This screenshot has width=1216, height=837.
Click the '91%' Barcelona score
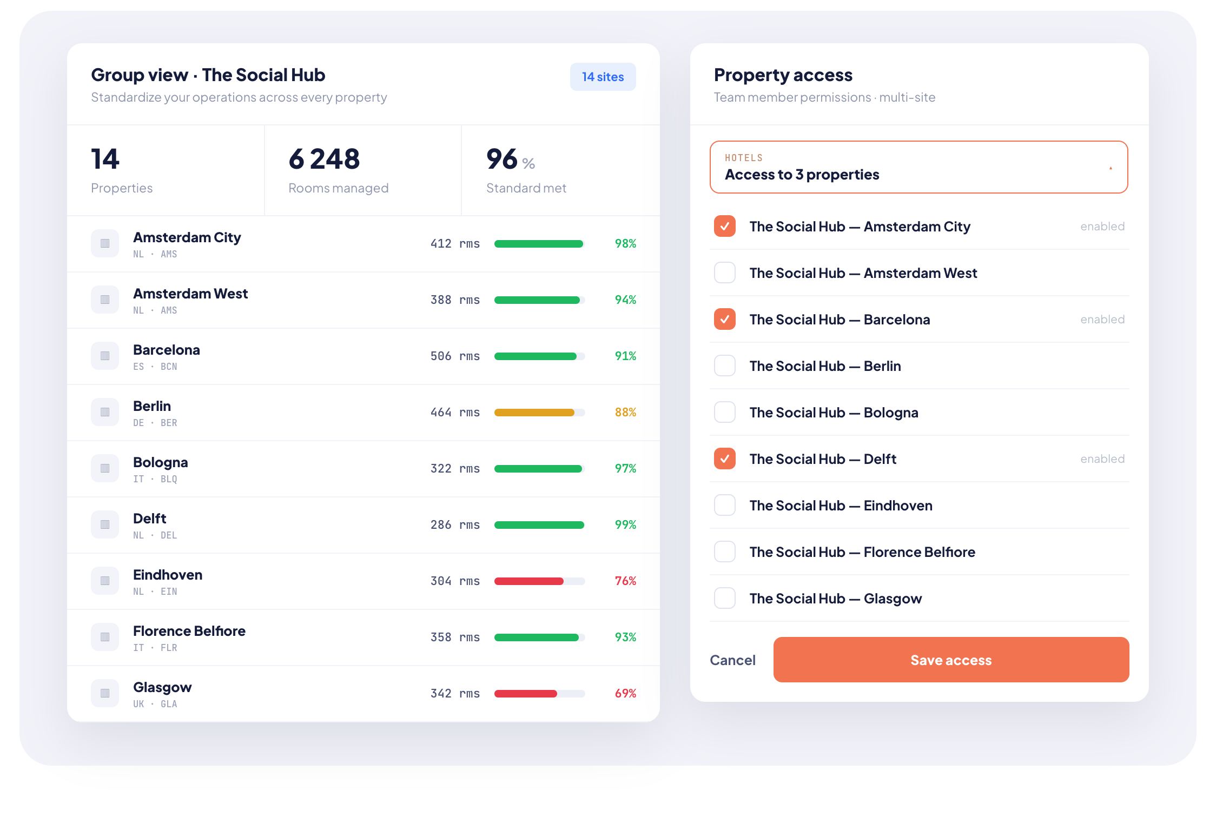625,356
